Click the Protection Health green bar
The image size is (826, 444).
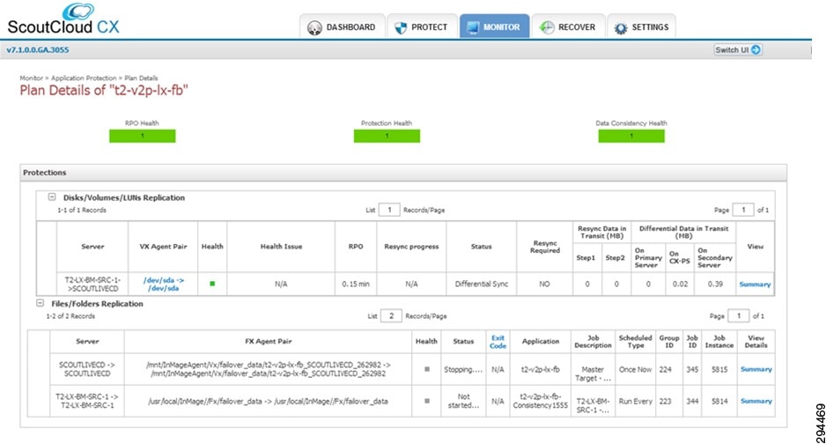click(x=387, y=136)
